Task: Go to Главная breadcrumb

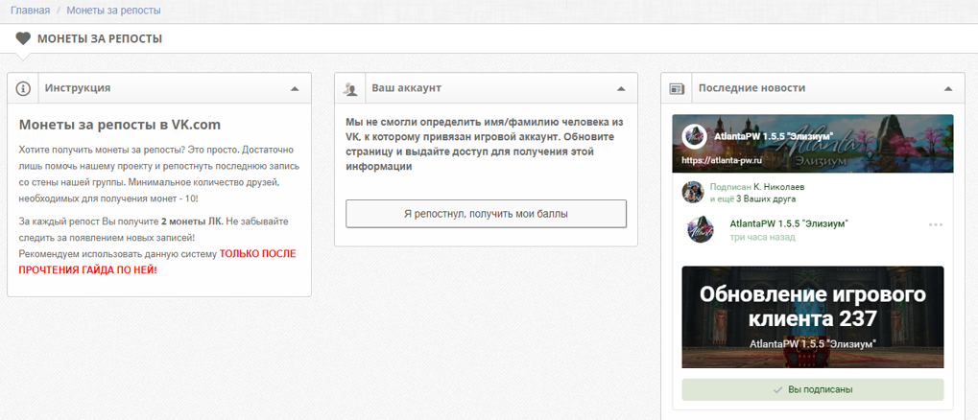Action: 30,11
